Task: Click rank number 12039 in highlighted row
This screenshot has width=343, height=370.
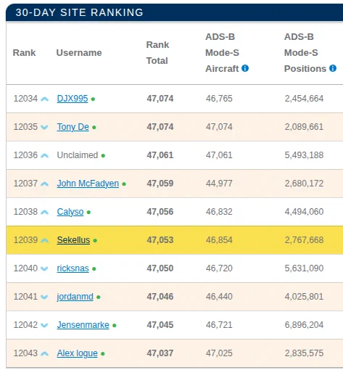Action: (x=25, y=240)
